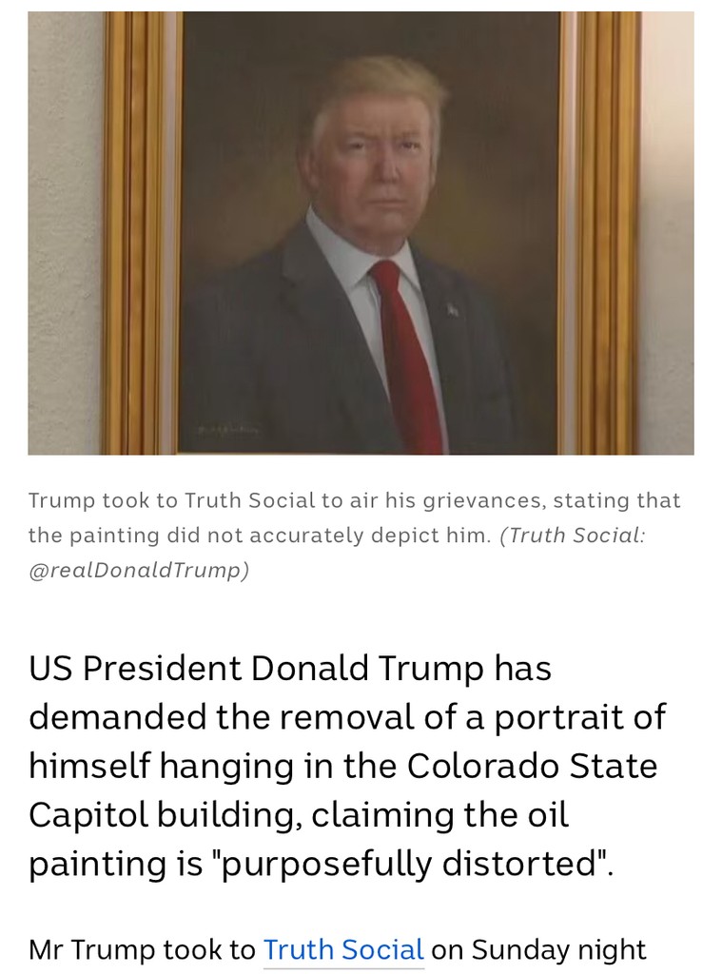Click the hair at the painting's top
The height and width of the screenshot is (974, 722).
[x=381, y=87]
